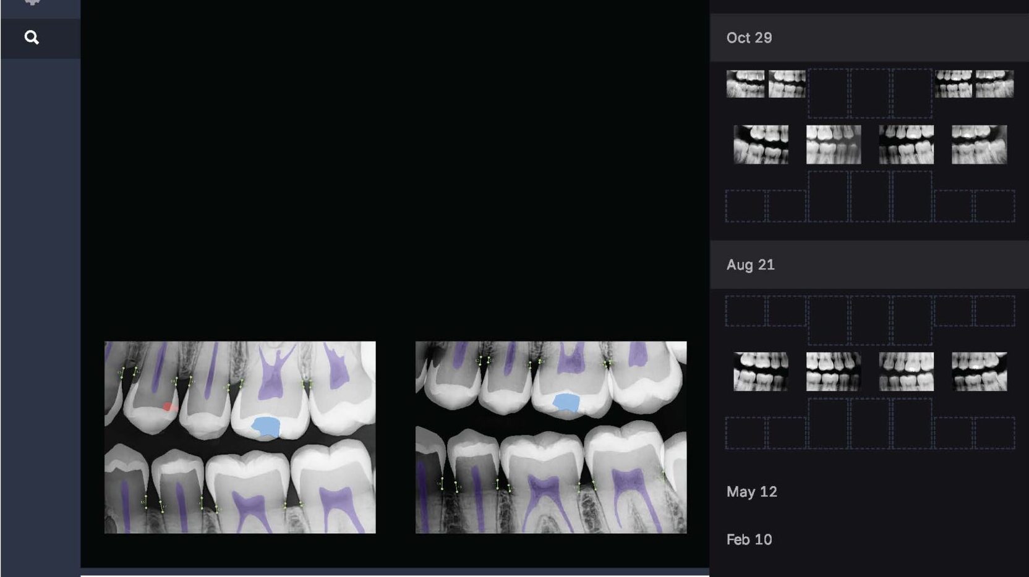This screenshot has height=577, width=1029.
Task: Open second top-row thumbnail under Oct 29
Action: click(787, 84)
